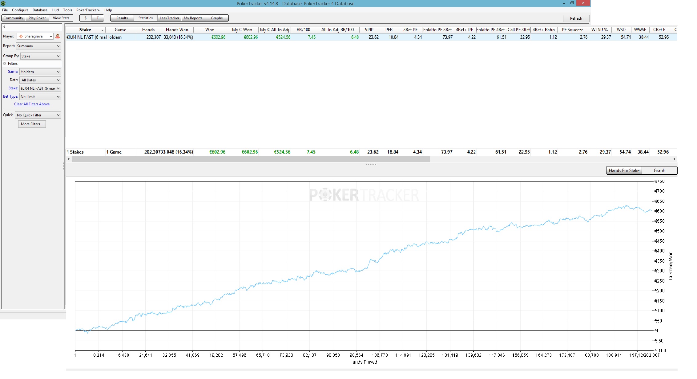This screenshot has width=697, height=379.
Task: Click the PFR column header
Action: coord(389,30)
